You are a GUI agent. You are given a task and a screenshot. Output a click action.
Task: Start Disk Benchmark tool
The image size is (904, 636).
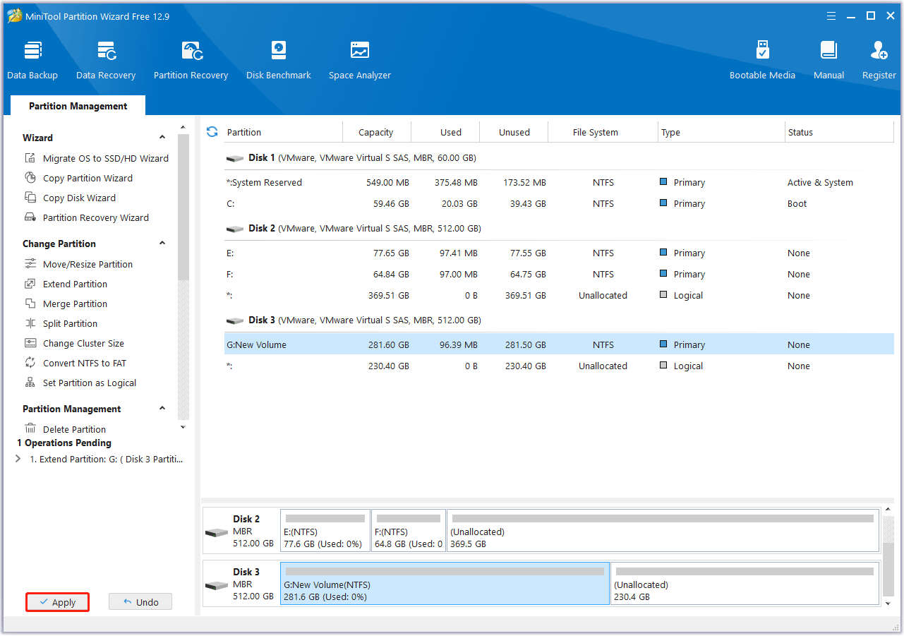tap(279, 60)
